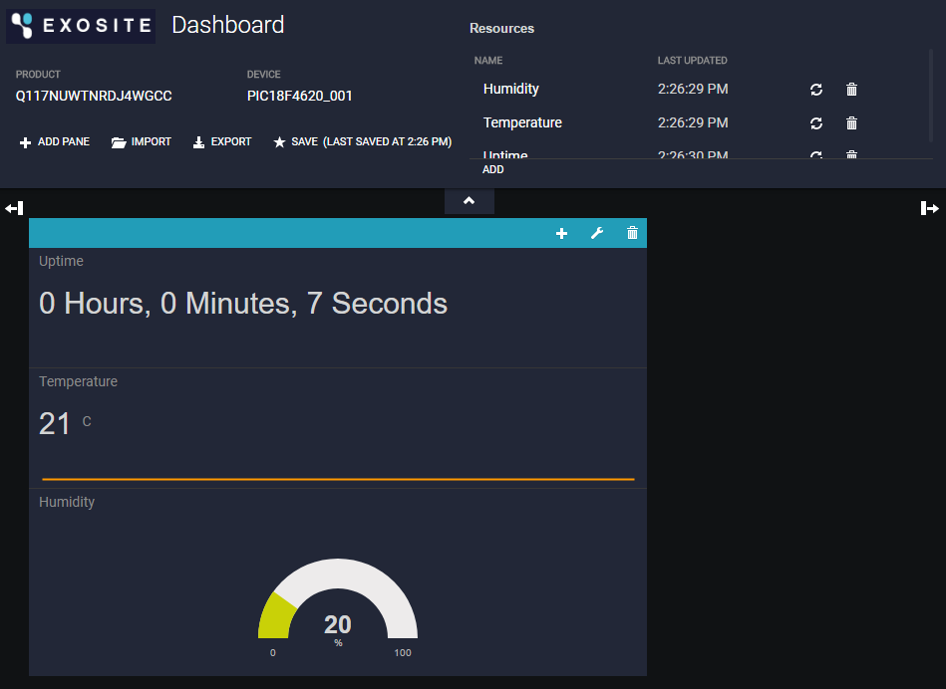
Task: Delete the dashboard pane with the trash icon
Action: [x=632, y=233]
